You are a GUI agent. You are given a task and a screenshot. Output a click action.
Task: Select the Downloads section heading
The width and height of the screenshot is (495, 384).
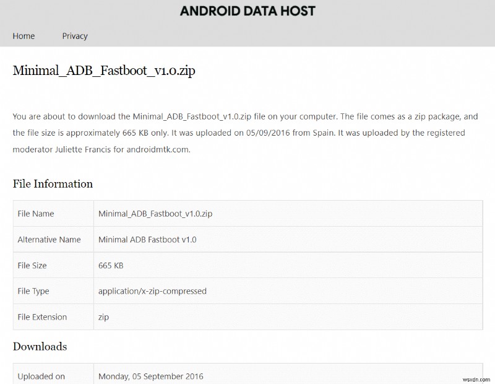(40, 346)
